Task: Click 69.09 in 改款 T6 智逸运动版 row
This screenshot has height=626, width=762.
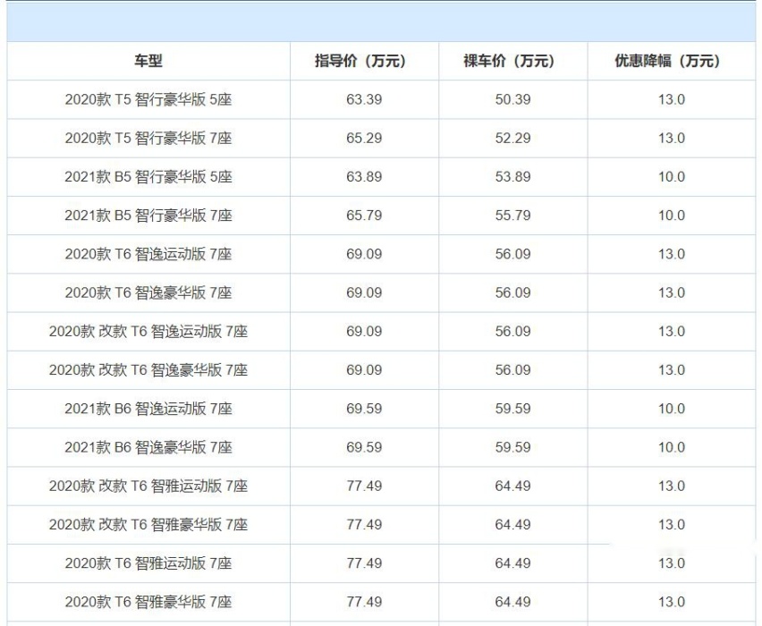Action: 364,332
